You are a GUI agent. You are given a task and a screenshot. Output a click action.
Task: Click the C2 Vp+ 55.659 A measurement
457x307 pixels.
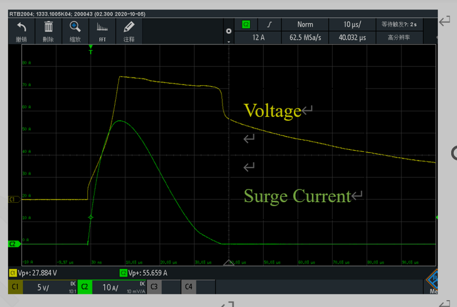click(x=144, y=273)
